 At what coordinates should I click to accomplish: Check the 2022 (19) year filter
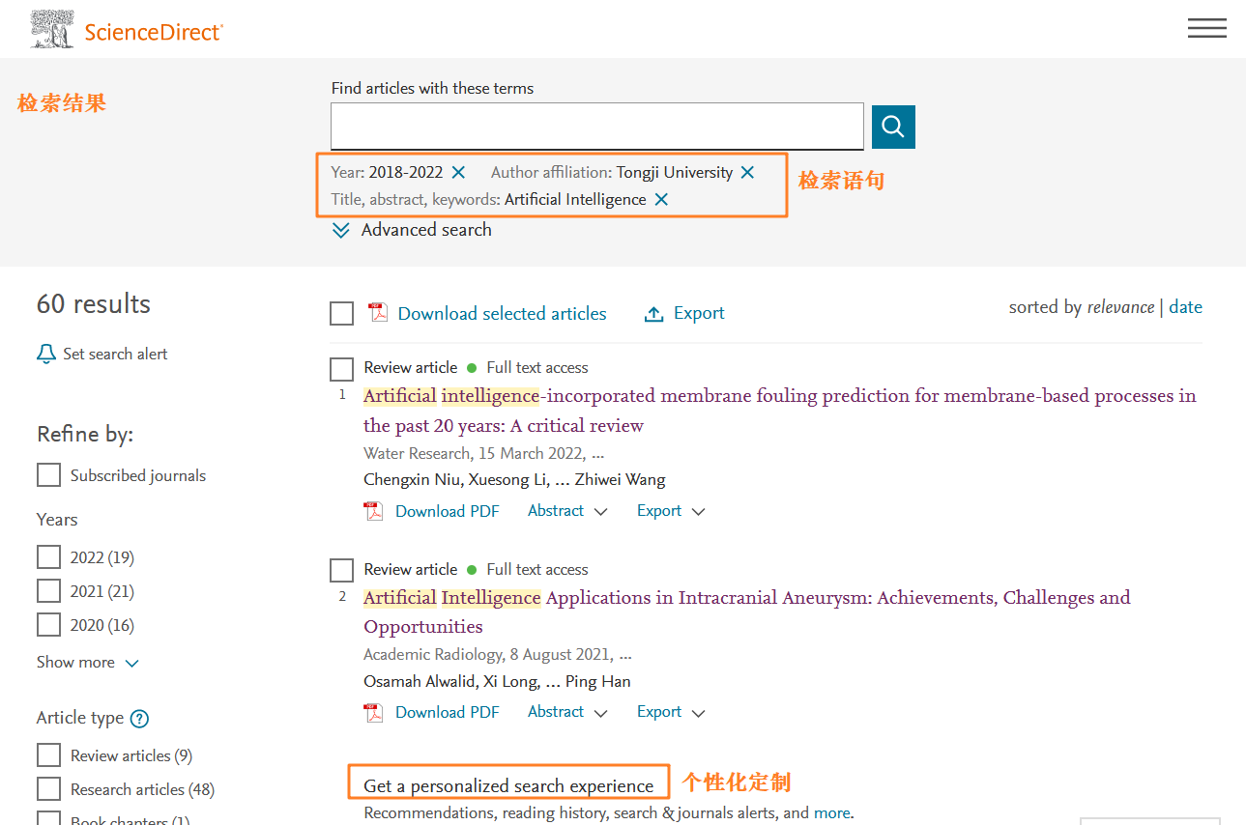pyautogui.click(x=48, y=557)
